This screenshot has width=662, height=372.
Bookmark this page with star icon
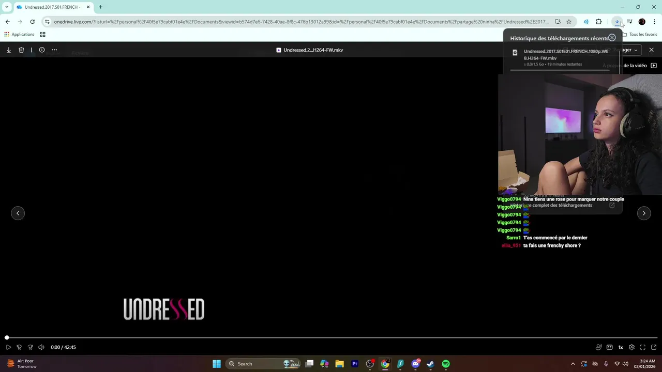(x=569, y=22)
